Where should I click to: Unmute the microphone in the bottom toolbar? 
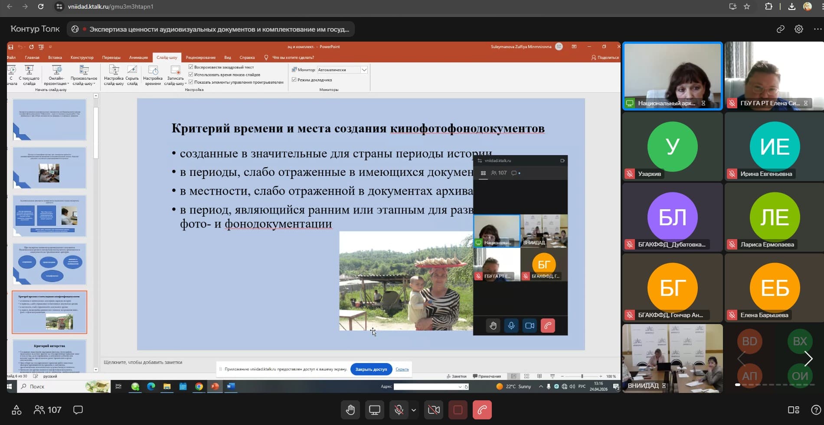(x=398, y=410)
